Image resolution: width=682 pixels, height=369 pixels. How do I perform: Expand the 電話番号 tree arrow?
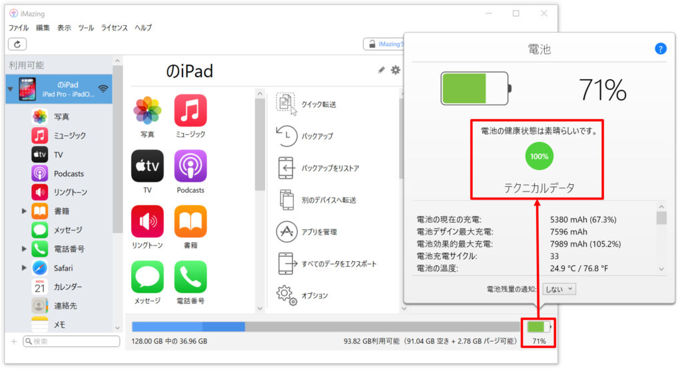pyautogui.click(x=25, y=249)
